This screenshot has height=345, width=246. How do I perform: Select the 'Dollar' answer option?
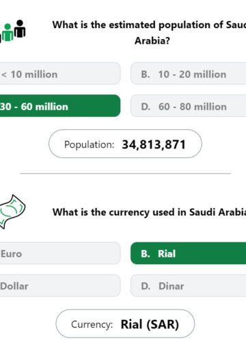60,285
